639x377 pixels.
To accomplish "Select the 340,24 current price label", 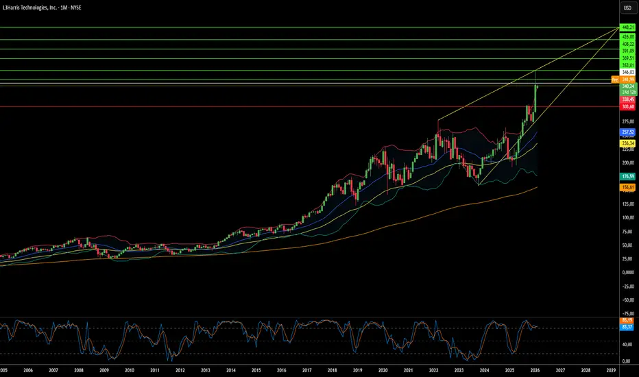I will tap(627, 87).
